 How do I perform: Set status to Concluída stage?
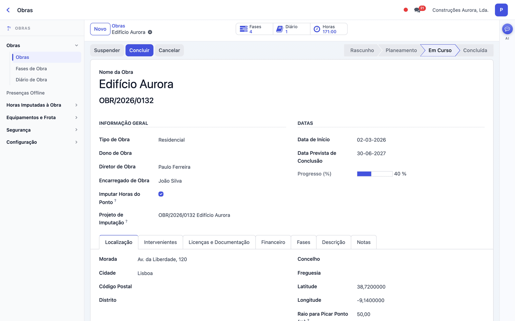coord(475,50)
